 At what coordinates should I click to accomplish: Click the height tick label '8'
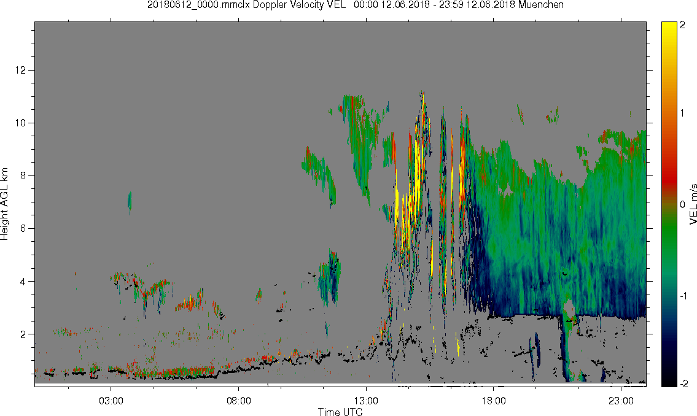23,176
